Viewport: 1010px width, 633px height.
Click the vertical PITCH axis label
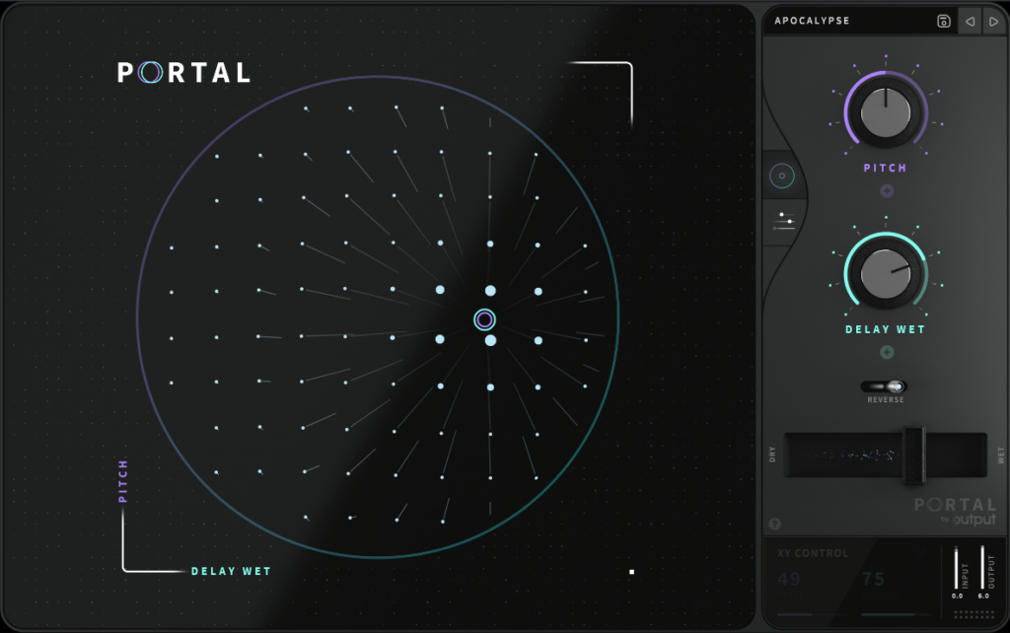click(x=123, y=481)
